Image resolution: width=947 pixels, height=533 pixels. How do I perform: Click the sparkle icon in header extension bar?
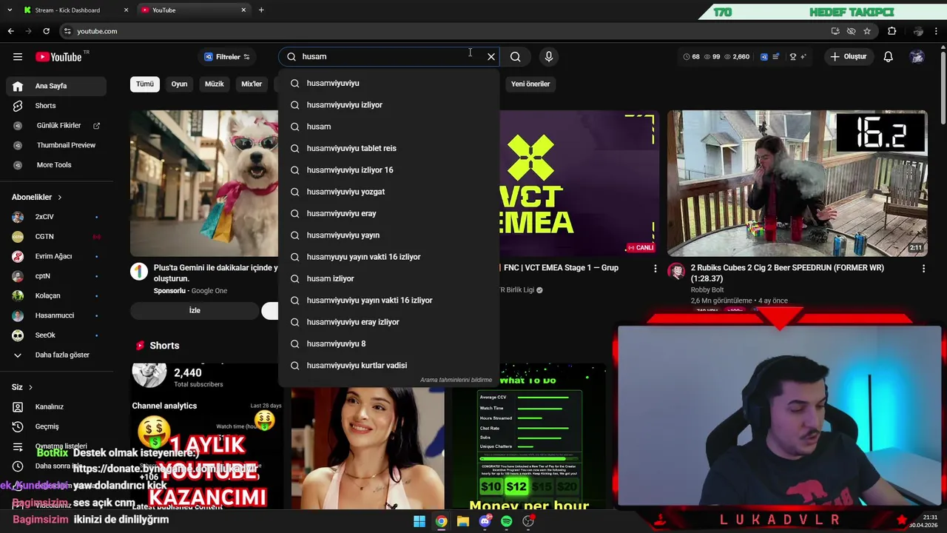coord(803,56)
